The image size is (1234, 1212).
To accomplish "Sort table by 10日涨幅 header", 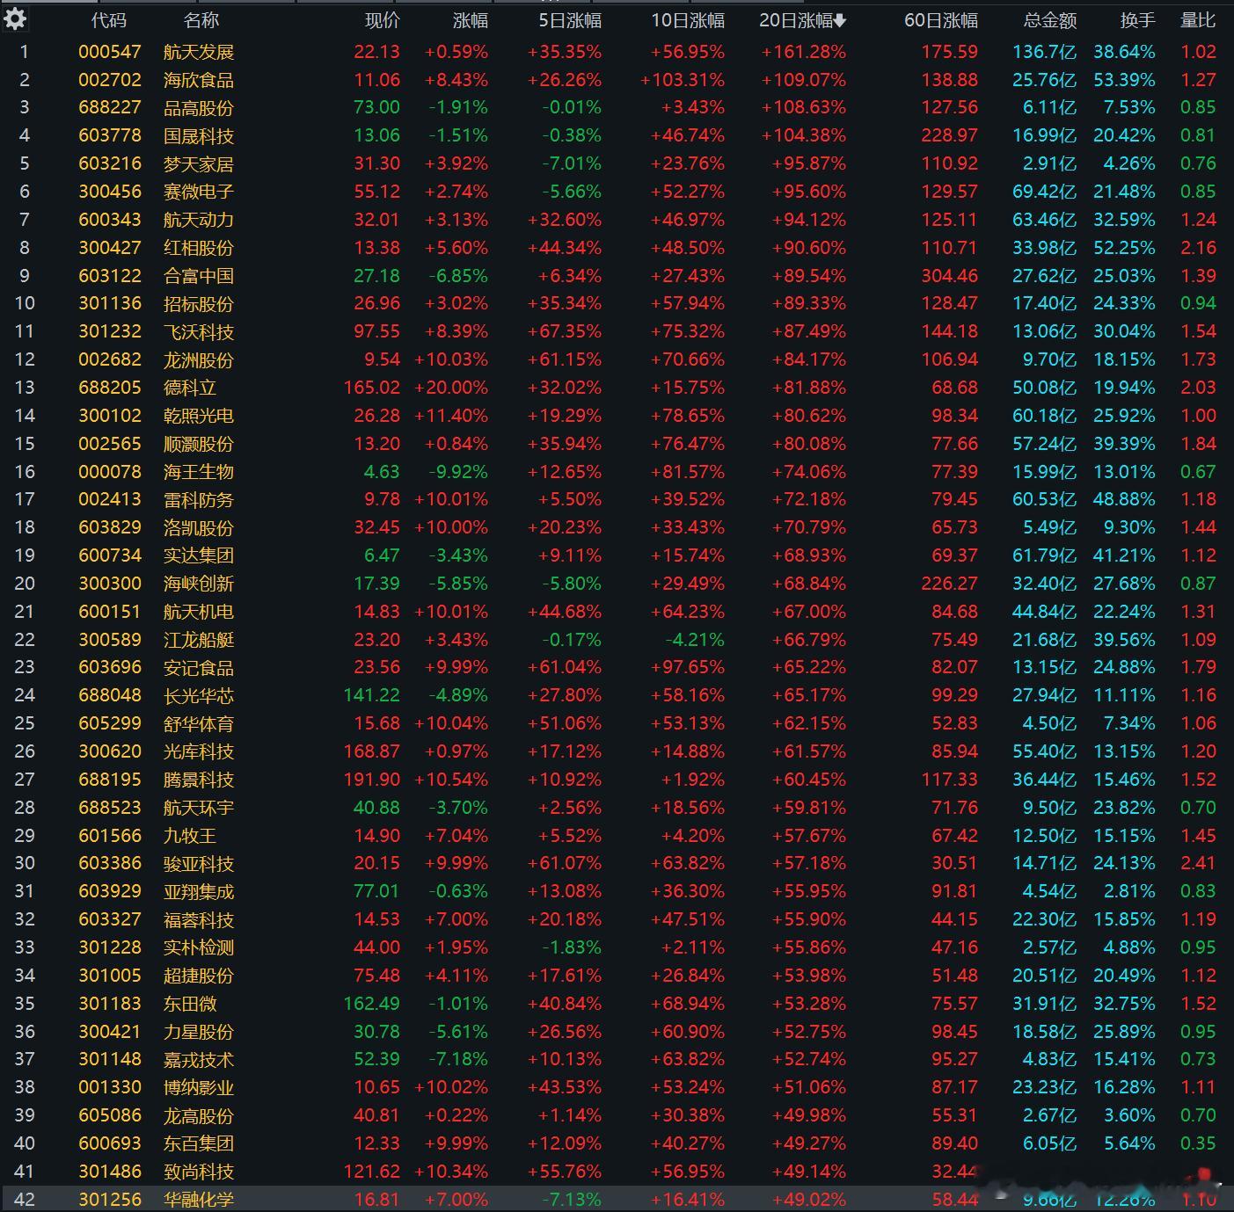I will tap(687, 20).
